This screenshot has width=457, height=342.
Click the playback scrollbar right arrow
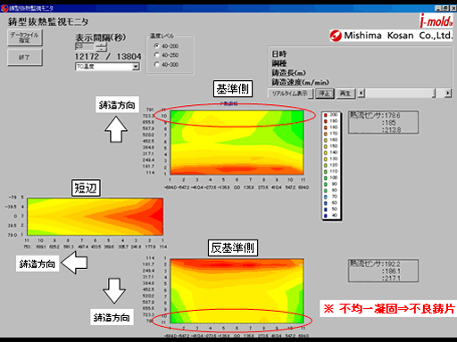[x=448, y=94]
